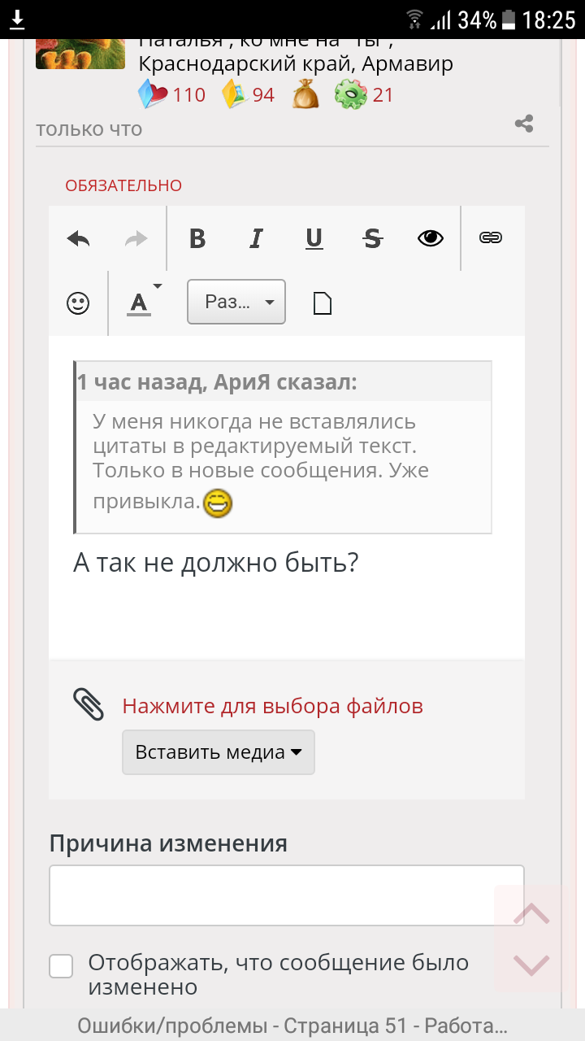This screenshot has height=1041, width=585.
Task: Focus the 'Причина изменения' input field
Action: [286, 895]
